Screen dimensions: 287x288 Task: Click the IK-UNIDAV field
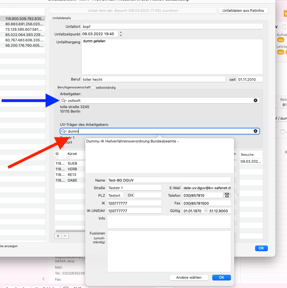(134, 211)
